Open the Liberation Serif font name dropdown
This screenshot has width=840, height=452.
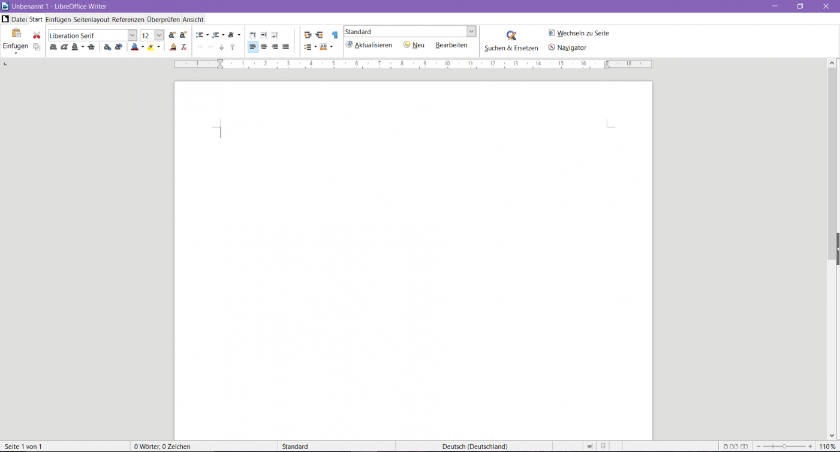tap(133, 35)
